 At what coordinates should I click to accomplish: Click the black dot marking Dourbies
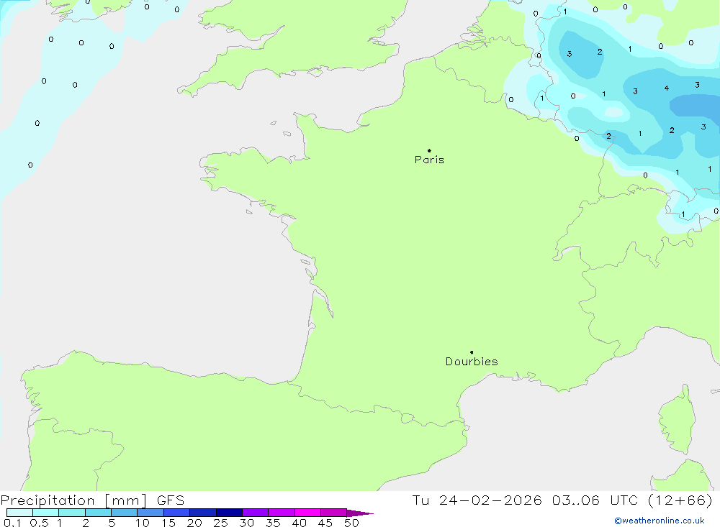point(472,352)
